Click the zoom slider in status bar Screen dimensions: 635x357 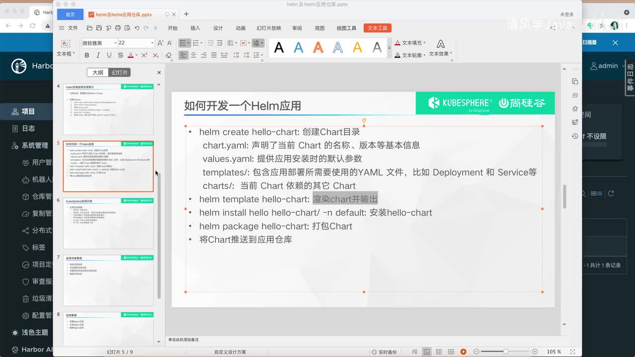[x=506, y=352]
